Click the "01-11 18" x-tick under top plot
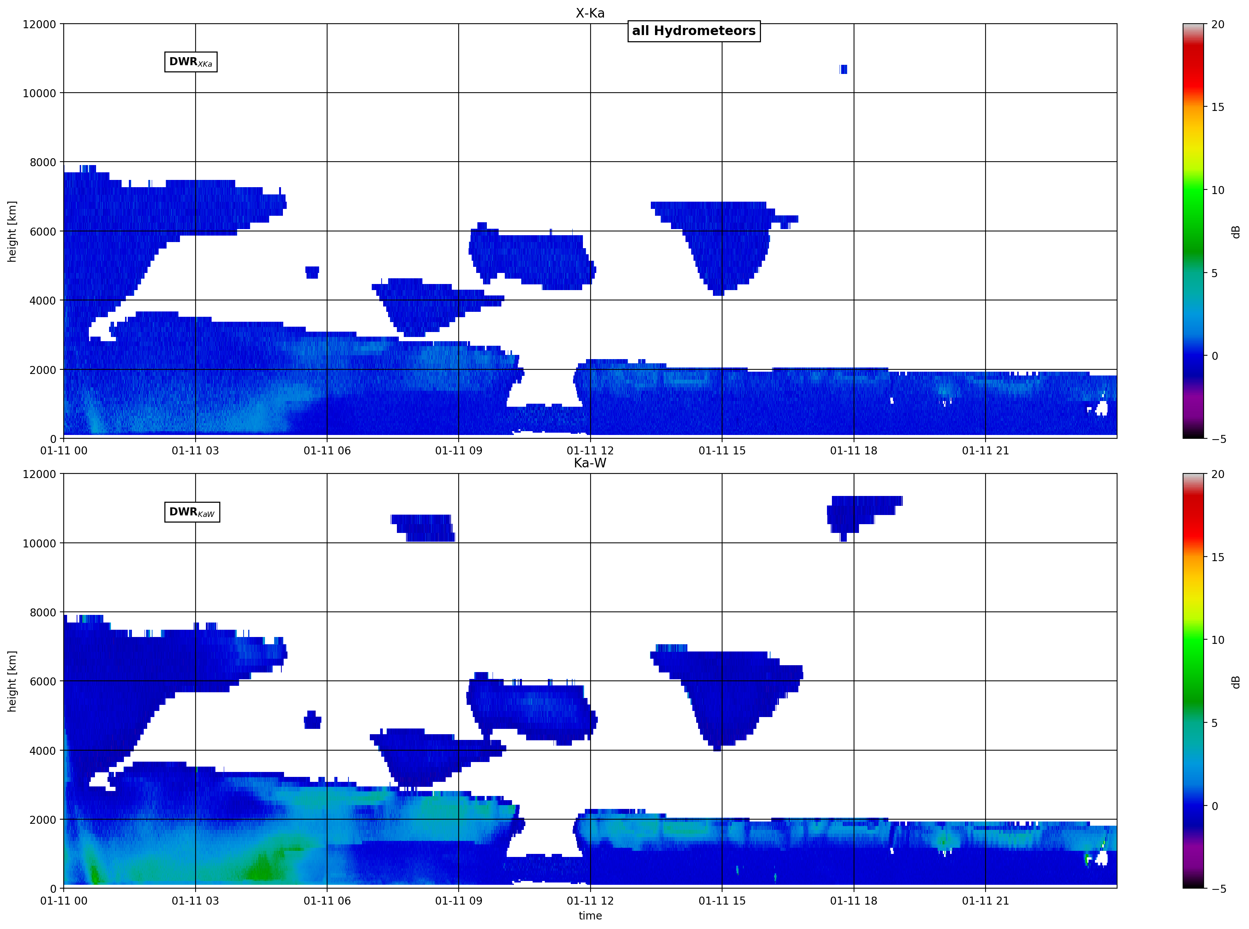 click(854, 451)
